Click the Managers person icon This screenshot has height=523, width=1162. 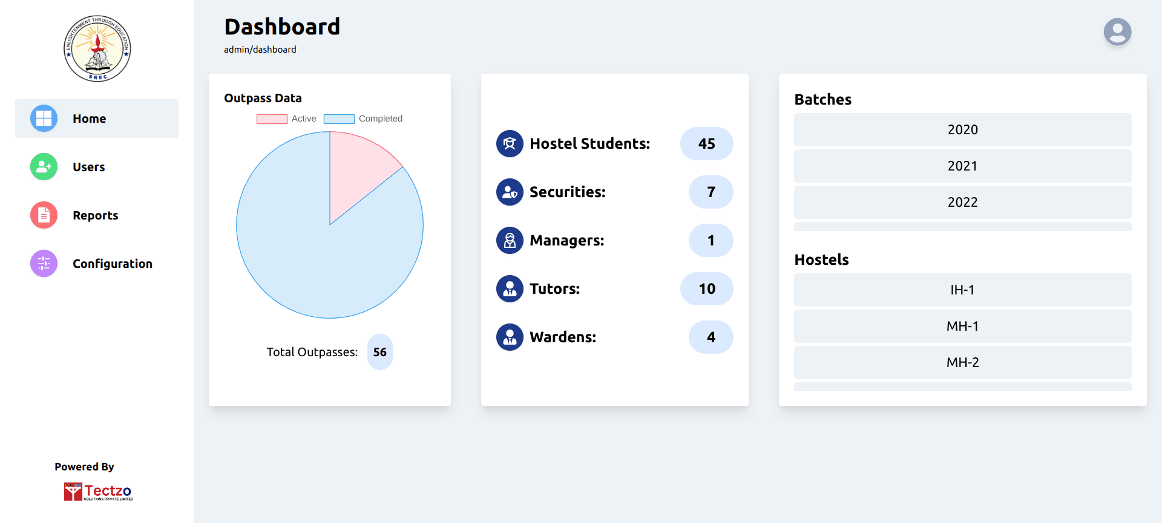[510, 241]
